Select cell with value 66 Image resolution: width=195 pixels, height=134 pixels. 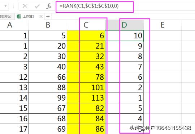tap(48, 77)
